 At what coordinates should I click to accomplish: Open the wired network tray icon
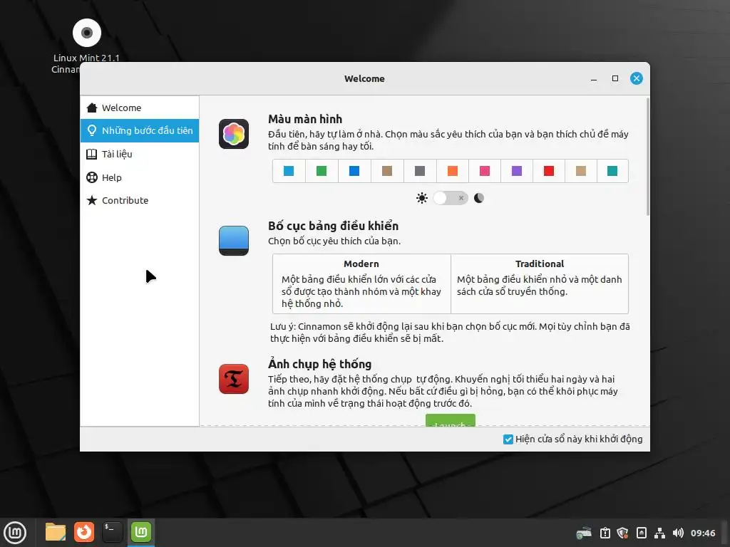pyautogui.click(x=659, y=533)
